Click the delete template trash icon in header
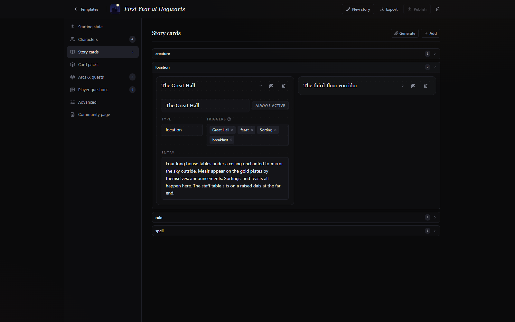Screen dimensions: 515x322 (x=438, y=9)
